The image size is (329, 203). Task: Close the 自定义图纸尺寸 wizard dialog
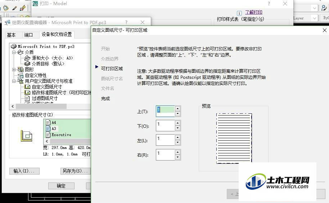pos(324,30)
